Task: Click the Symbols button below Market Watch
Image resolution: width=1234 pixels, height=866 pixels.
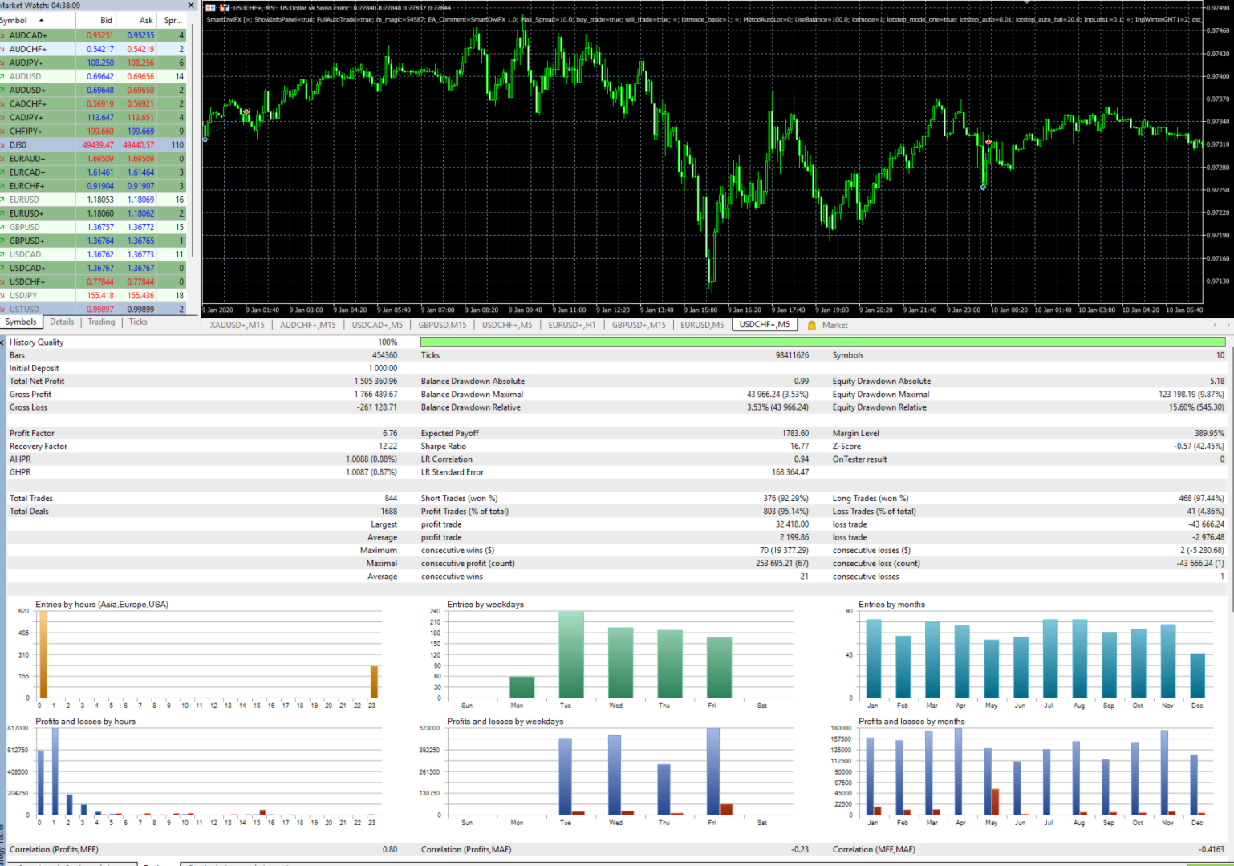Action: 21,322
